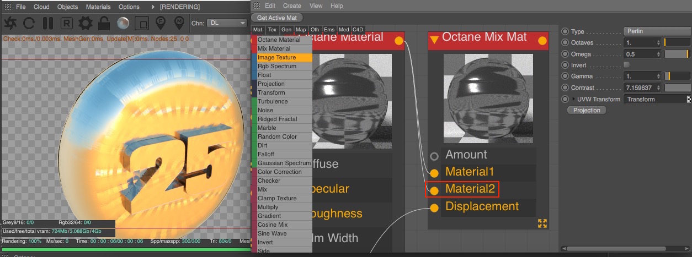The height and width of the screenshot is (257, 692).
Task: Select the material picker 'M' pin icon
Action: point(179,23)
